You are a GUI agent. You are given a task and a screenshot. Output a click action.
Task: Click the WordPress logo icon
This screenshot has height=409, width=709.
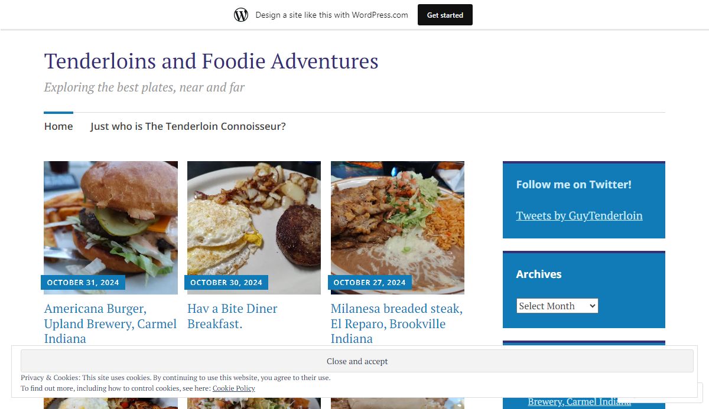click(x=241, y=15)
